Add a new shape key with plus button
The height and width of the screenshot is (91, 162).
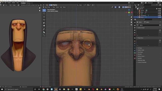(160, 40)
